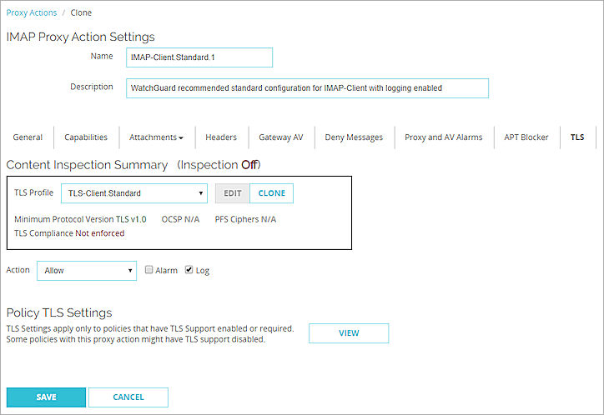Screen dimensions: 604x415
Task: Cancel the proxy action changes
Action: [128, 397]
